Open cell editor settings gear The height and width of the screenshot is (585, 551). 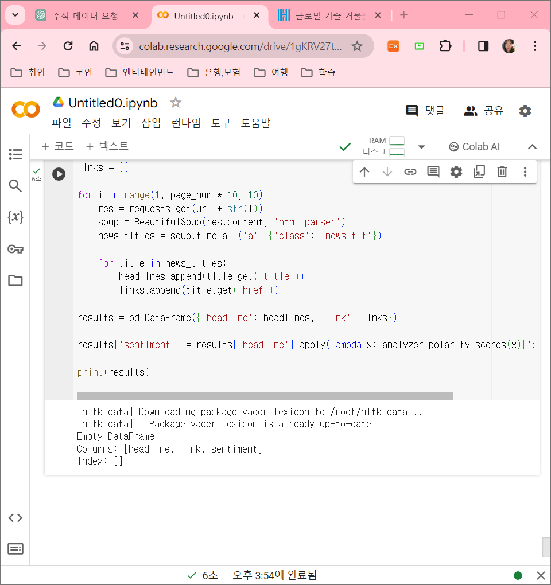point(456,171)
